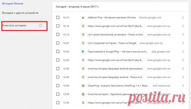191x109 pixels.
Task: Open гугл хром миллионов установок search link
Action: pyautogui.click(x=116, y=35)
